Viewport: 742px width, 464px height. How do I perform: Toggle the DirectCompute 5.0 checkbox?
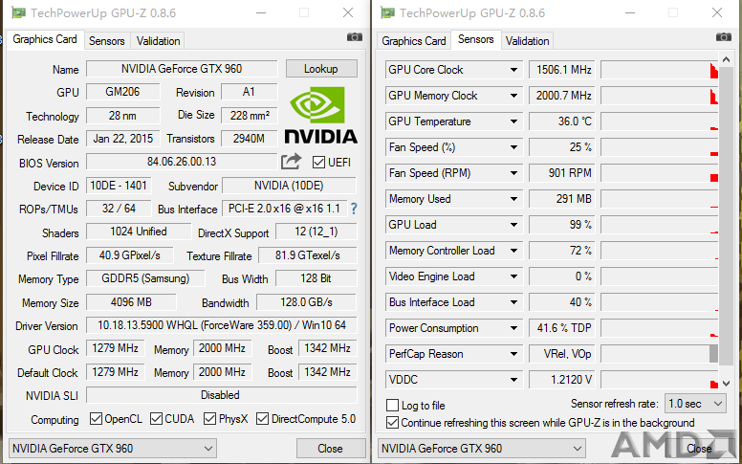tap(262, 418)
